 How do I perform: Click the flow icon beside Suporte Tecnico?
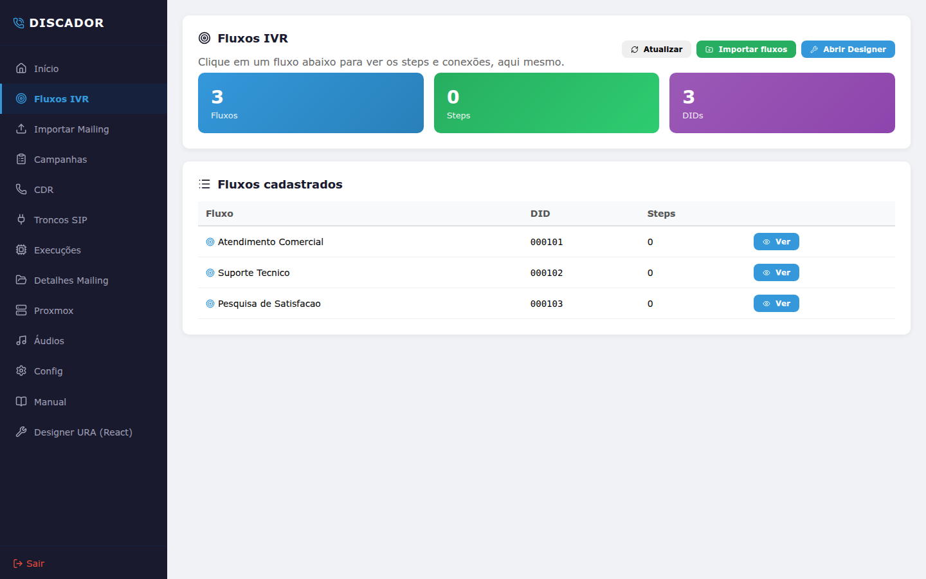[210, 273]
